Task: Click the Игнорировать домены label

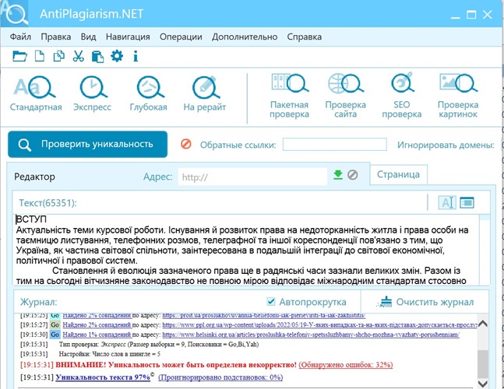Action: [446, 145]
